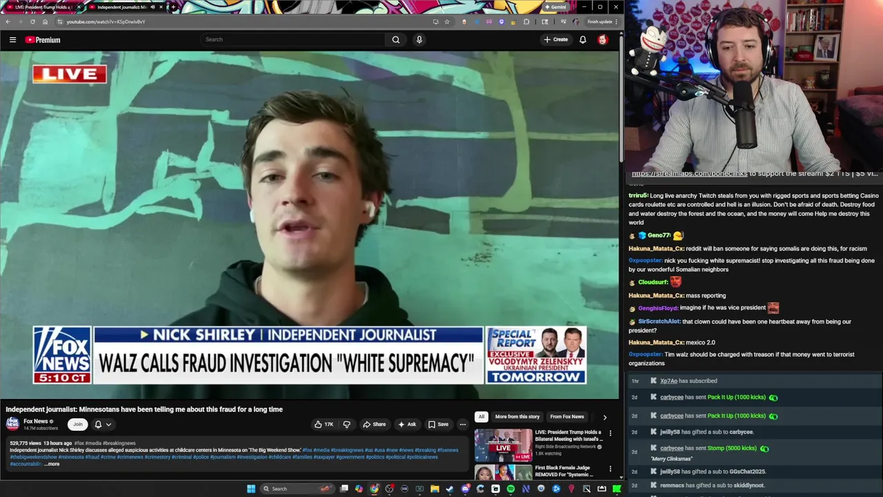This screenshot has width=883, height=497.
Task: Like the video with thumbs up
Action: click(324, 425)
